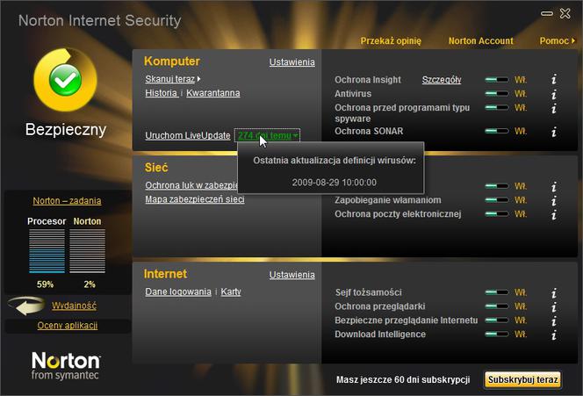Disable Ochrona poczty elektronicznej switch

tap(497, 213)
